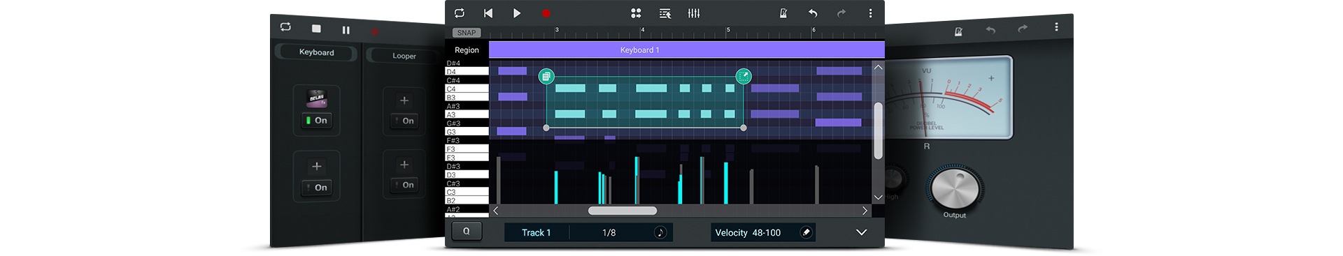This screenshot has height=256, width=1343.
Task: Click the C4 piano key
Action: 467,89
